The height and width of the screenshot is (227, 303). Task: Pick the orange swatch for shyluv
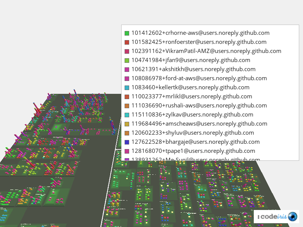pyautogui.click(x=127, y=133)
